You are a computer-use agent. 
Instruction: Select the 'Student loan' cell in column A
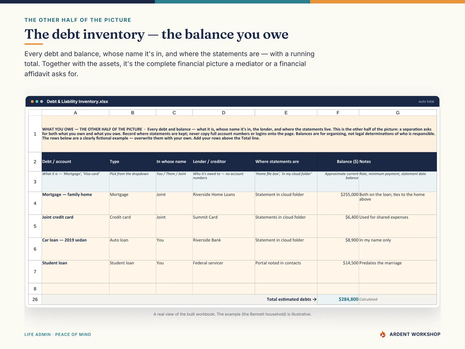pos(75,272)
